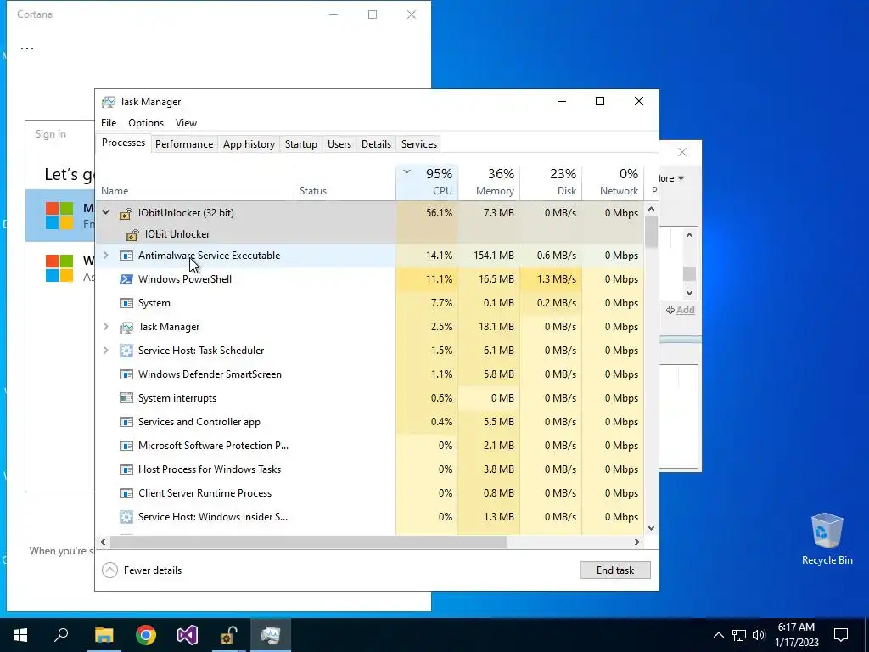Screen dimensions: 869x652
Task: Show hidden icons in system tray
Action: (718, 635)
